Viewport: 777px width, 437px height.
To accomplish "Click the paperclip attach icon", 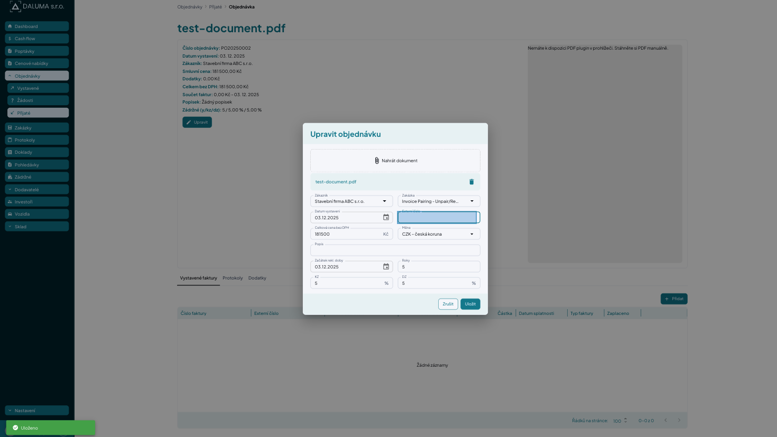I will point(376,161).
